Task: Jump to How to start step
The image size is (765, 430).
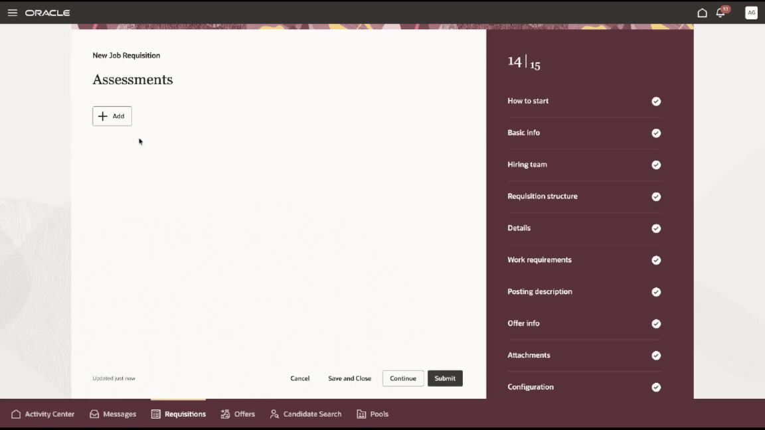Action: (x=528, y=101)
